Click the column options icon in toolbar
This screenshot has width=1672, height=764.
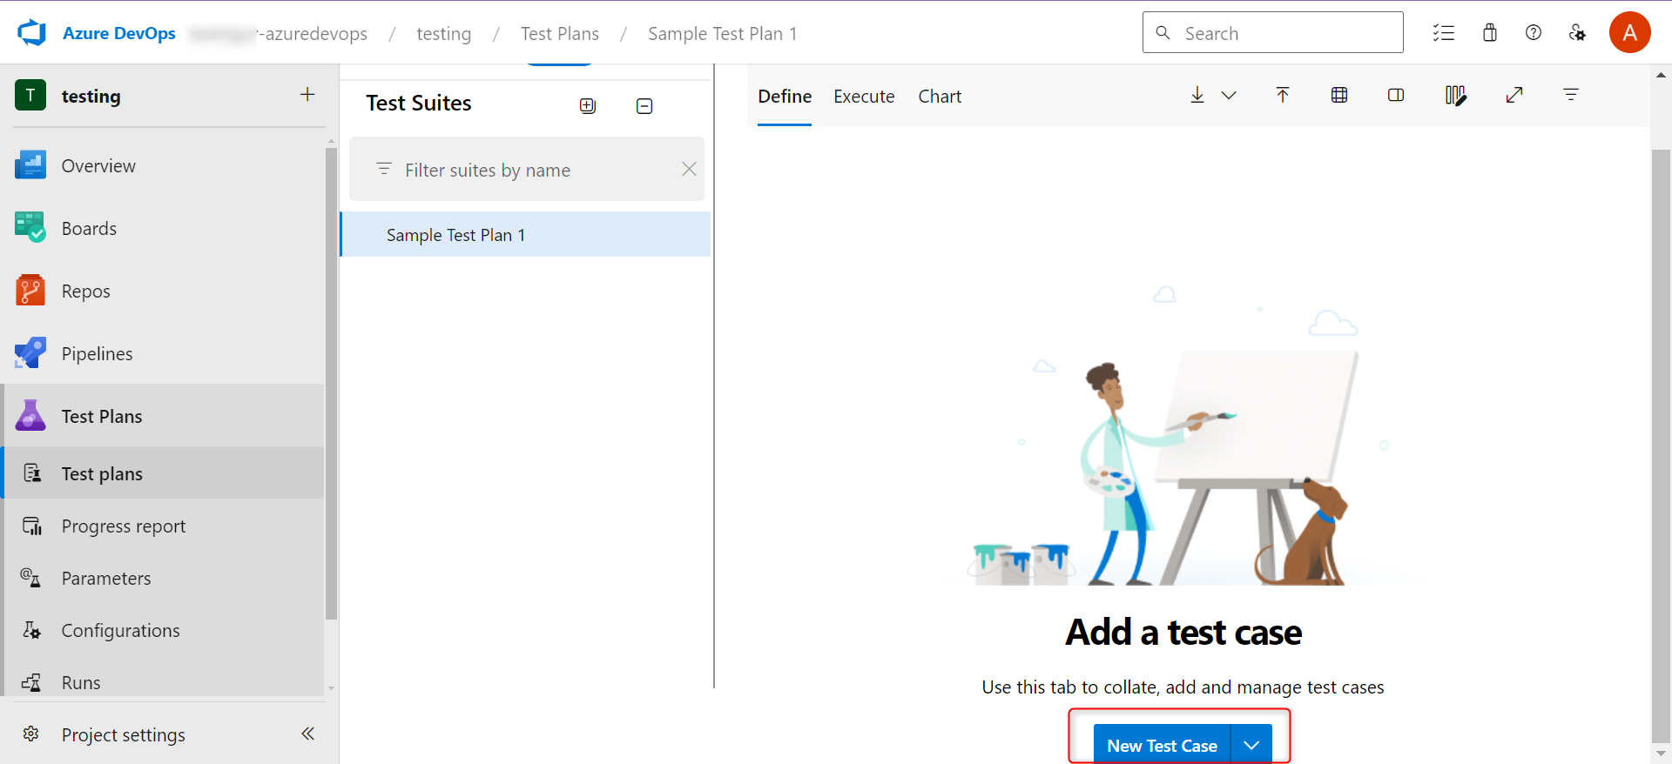pos(1454,96)
